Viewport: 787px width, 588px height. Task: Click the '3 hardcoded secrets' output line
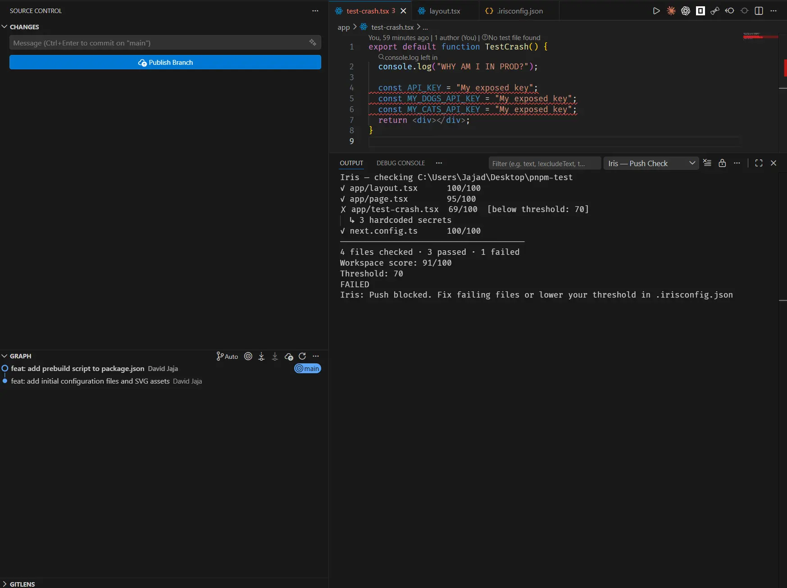400,220
